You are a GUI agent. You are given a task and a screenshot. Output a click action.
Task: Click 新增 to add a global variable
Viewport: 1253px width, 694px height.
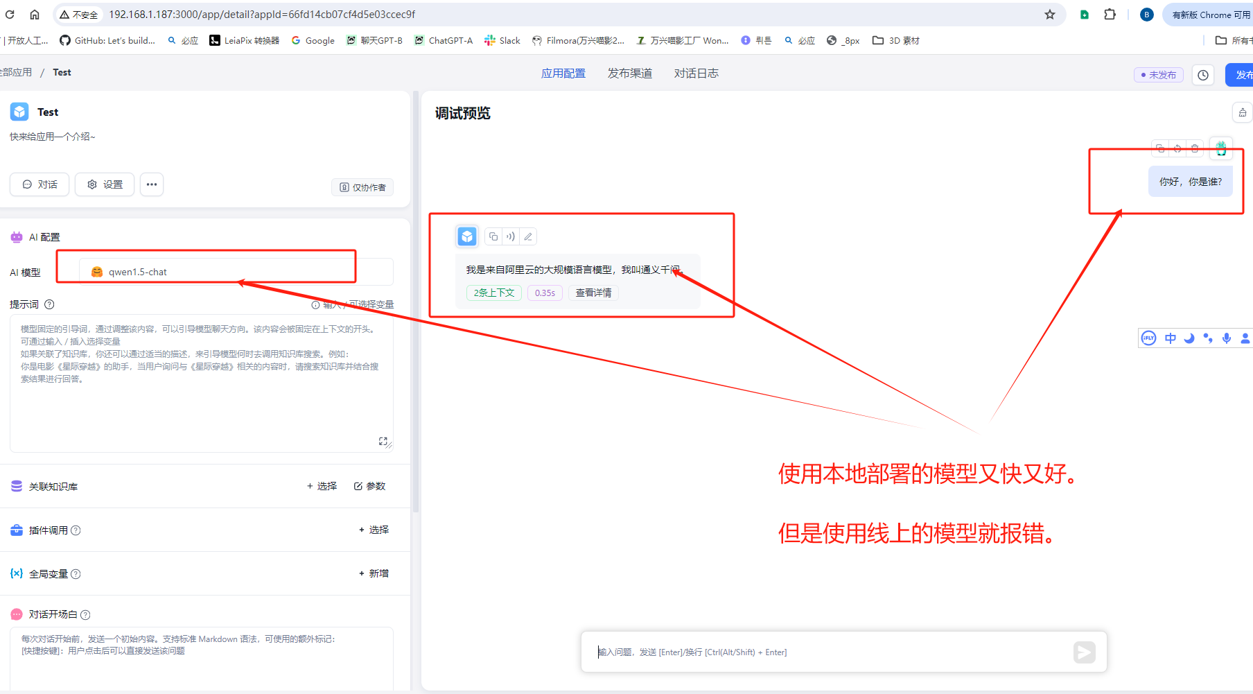374,573
